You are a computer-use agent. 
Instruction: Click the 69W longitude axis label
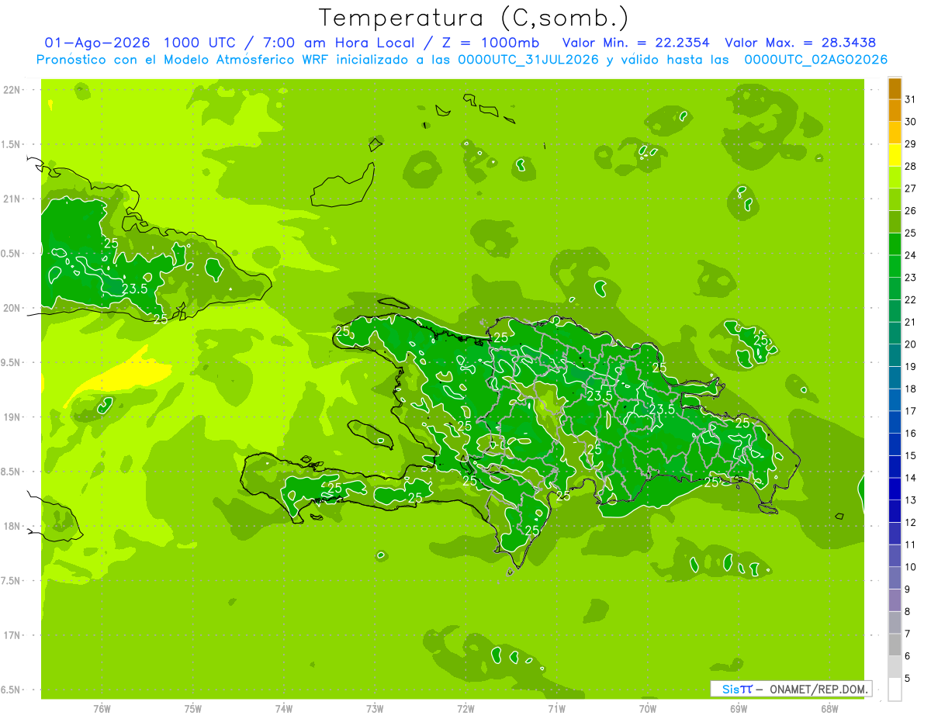[x=739, y=709]
